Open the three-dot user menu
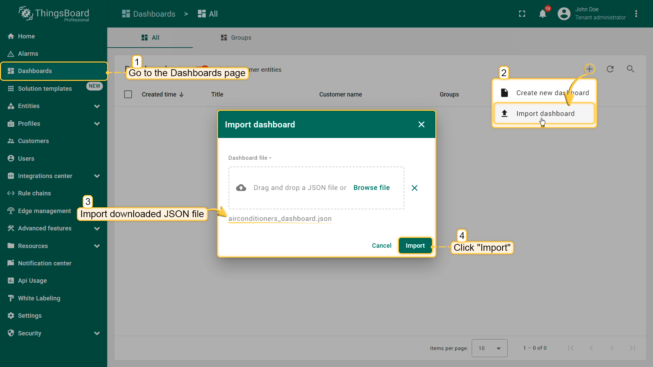The height and width of the screenshot is (367, 653). tap(636, 14)
